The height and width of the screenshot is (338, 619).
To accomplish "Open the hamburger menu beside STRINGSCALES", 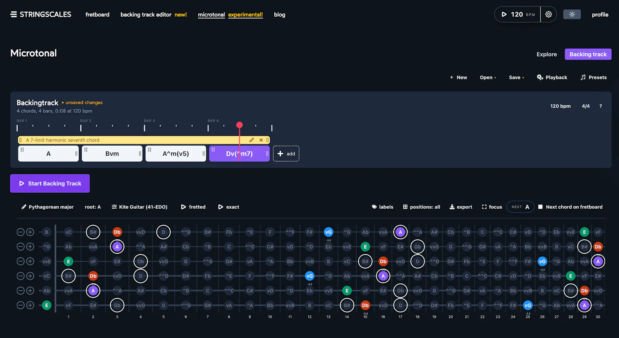I will click(14, 14).
